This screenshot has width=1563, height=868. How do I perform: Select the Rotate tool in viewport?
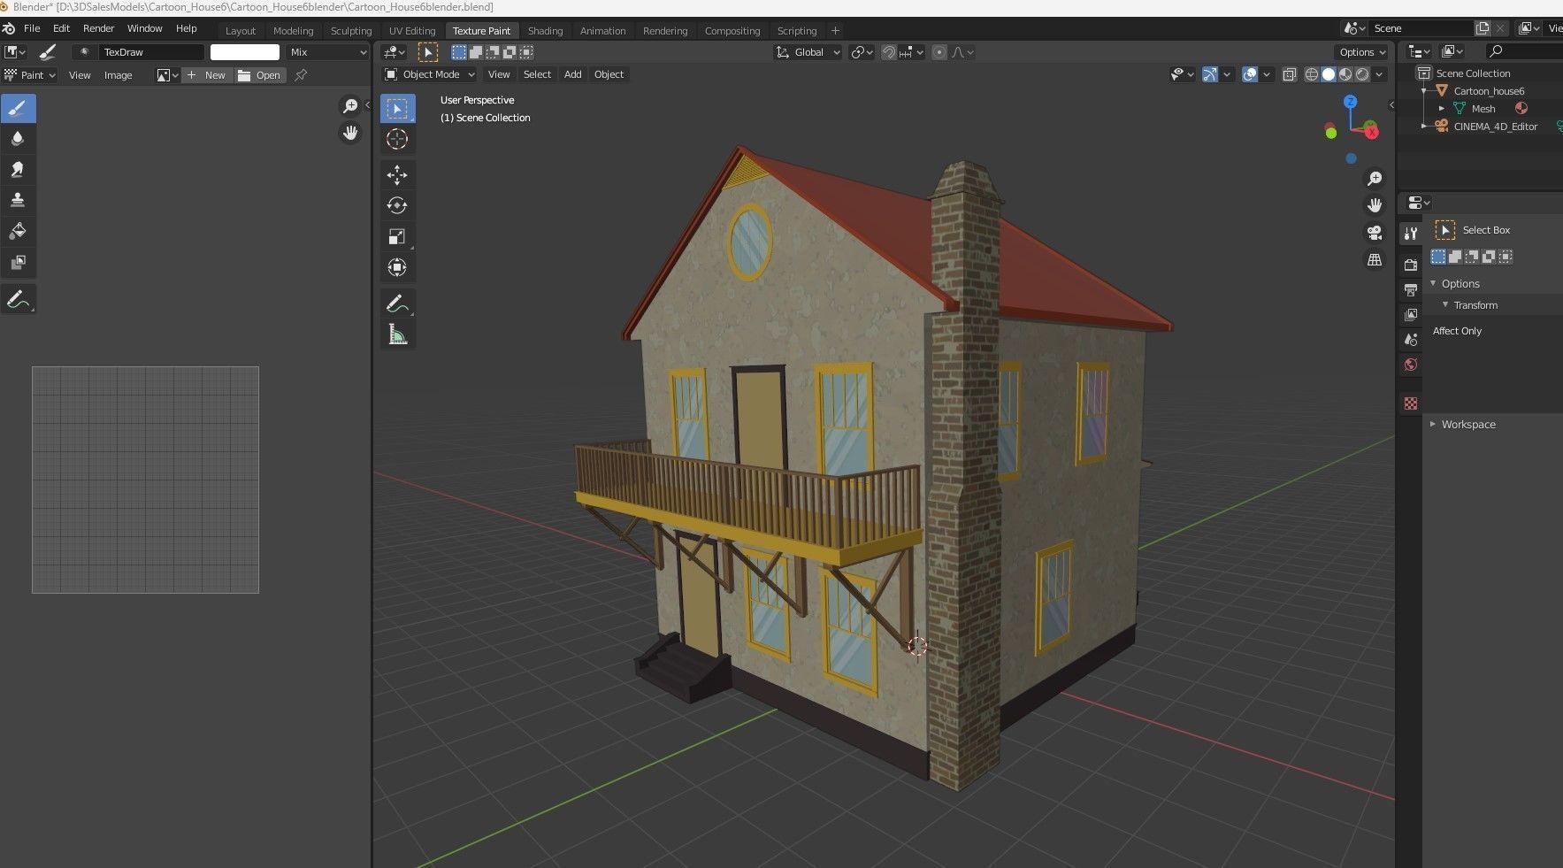coord(397,205)
